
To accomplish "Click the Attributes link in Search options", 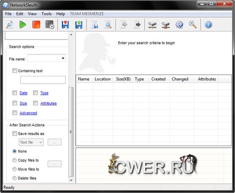I will click(48, 103).
